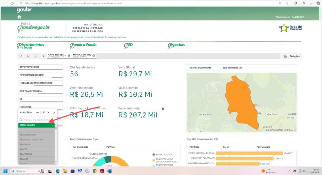Select ABAETETUBA in the list
This screenshot has height=175, width=322.
(x=36, y=154)
